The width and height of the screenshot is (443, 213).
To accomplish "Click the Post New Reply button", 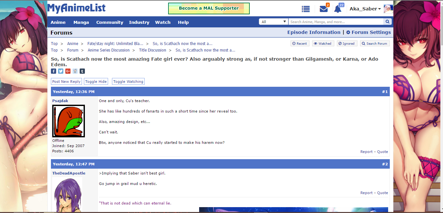I will click(x=66, y=82).
